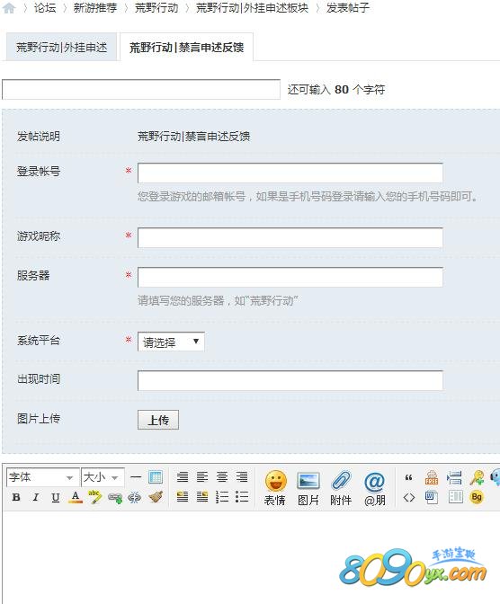Click the paste from Word icon

tap(432, 497)
